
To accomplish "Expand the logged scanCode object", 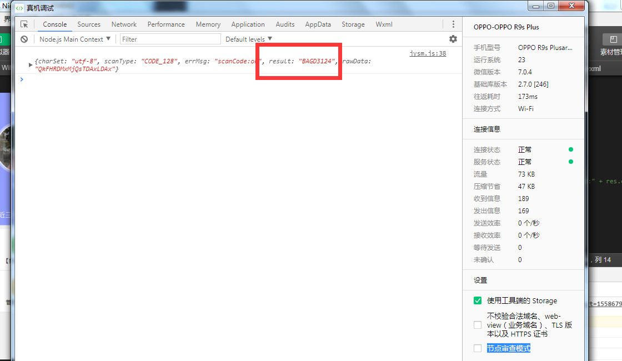I will 31,64.
